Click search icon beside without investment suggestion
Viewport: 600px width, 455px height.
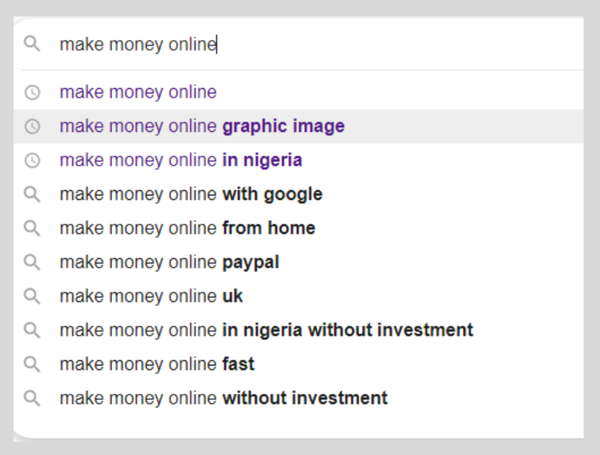pos(32,398)
